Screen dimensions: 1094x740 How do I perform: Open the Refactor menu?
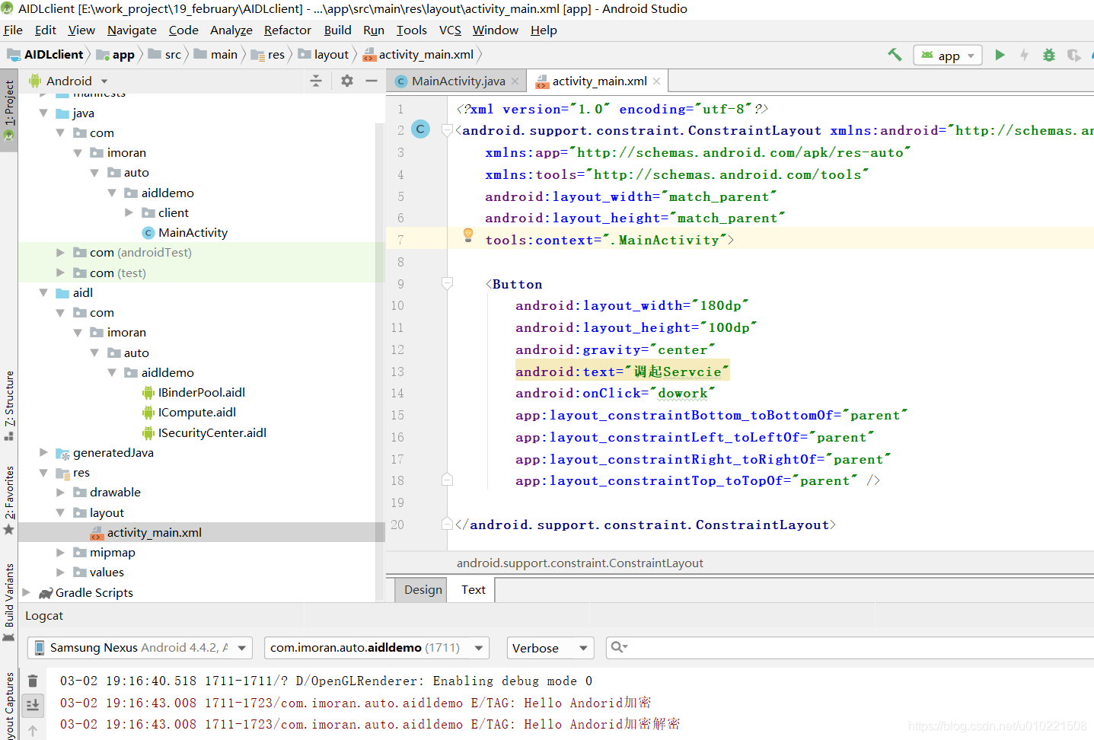(x=288, y=30)
